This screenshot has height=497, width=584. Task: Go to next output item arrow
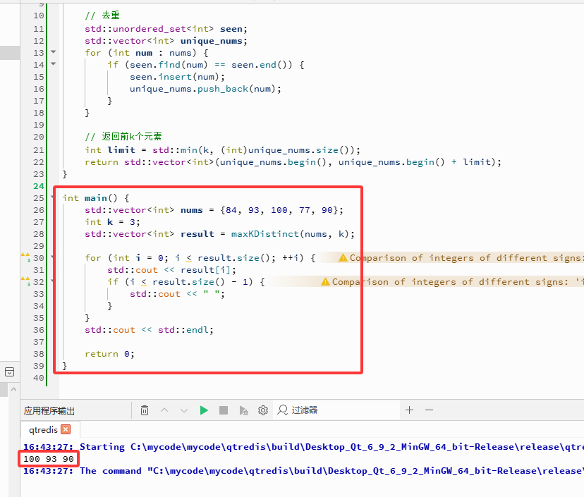click(184, 410)
